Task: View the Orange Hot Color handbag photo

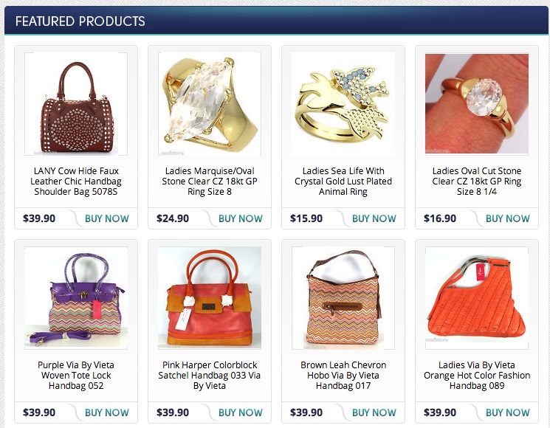Action: point(477,298)
